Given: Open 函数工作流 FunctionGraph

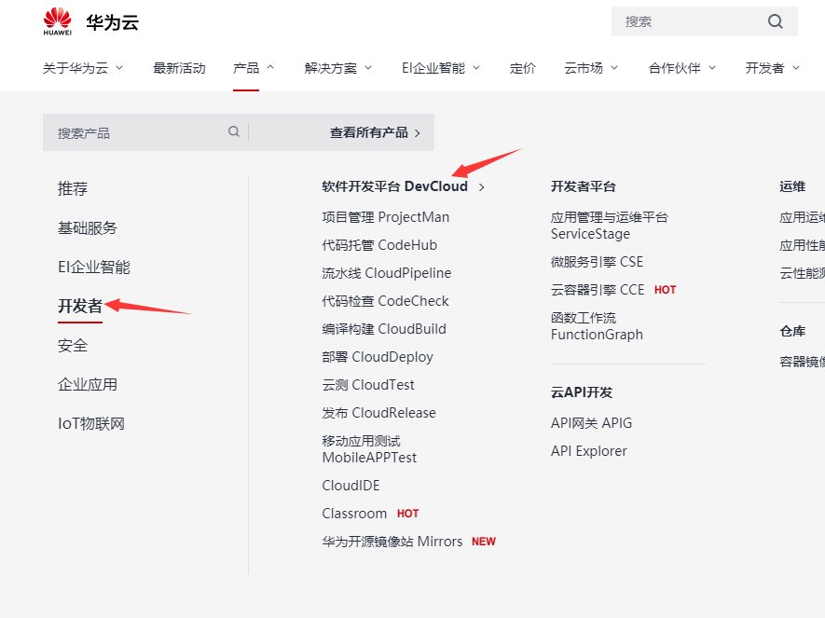Looking at the screenshot, I should [597, 326].
